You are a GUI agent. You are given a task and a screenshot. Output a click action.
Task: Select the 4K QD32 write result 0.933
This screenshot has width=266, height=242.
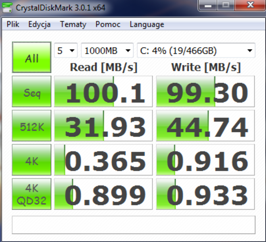coord(205,194)
